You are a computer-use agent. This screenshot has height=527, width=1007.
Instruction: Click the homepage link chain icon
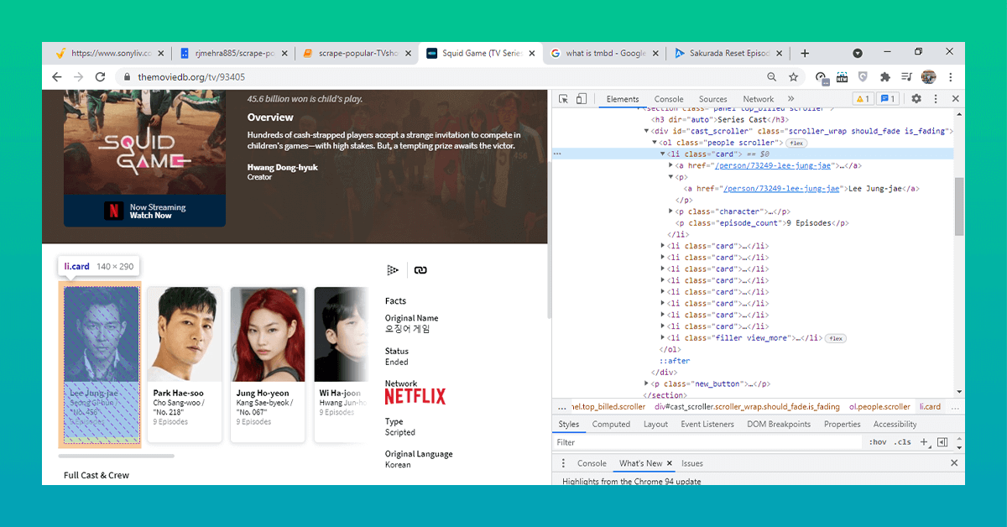point(420,270)
